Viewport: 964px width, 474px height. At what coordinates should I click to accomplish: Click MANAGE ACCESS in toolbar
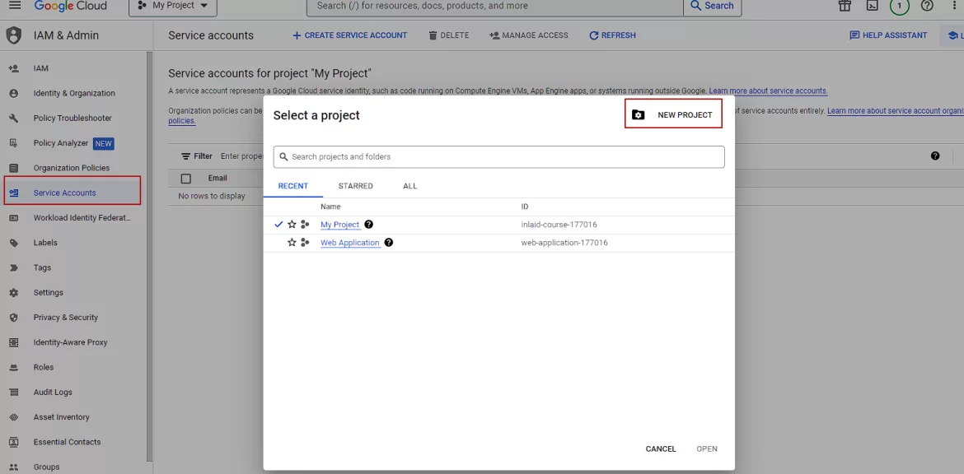529,35
